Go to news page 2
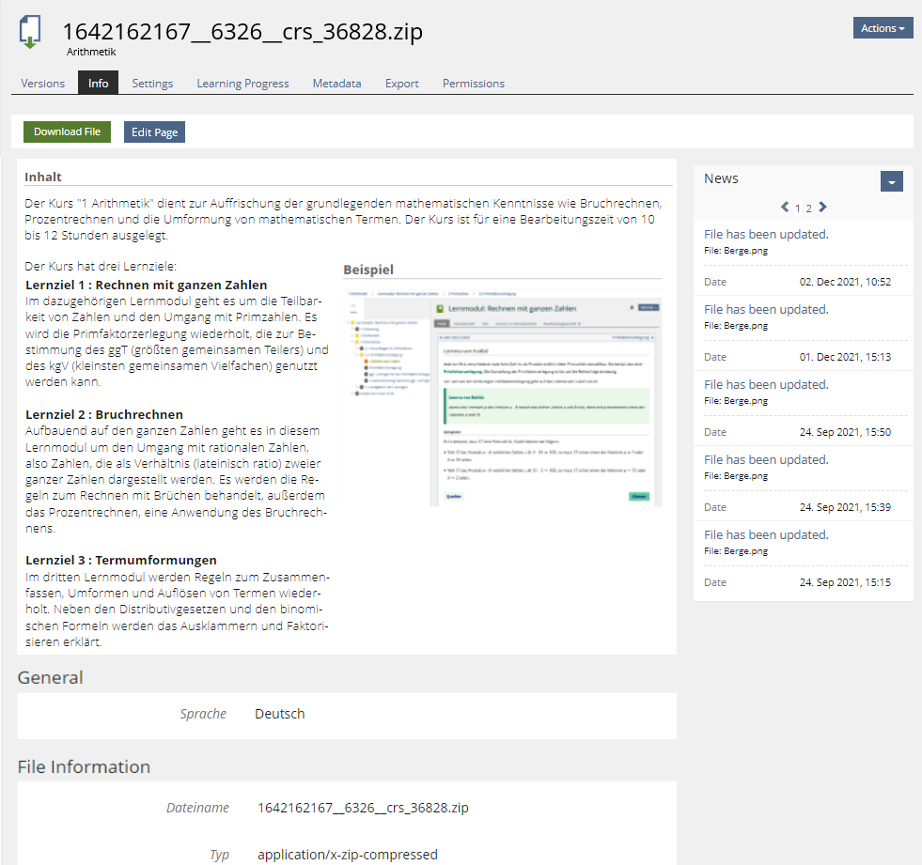Image resolution: width=922 pixels, height=865 pixels. 808,209
